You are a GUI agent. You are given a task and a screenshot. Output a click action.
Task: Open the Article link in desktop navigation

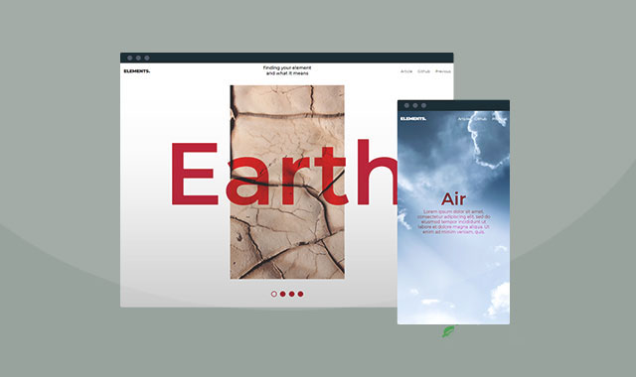coord(406,71)
